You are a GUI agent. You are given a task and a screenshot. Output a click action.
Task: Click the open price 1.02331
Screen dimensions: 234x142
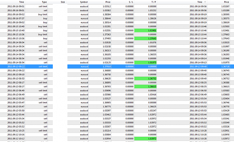[107, 31]
